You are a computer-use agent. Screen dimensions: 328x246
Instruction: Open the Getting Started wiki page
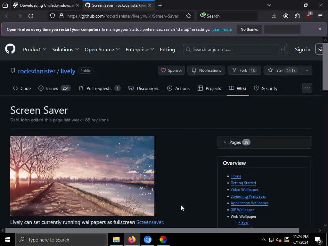[243, 183]
